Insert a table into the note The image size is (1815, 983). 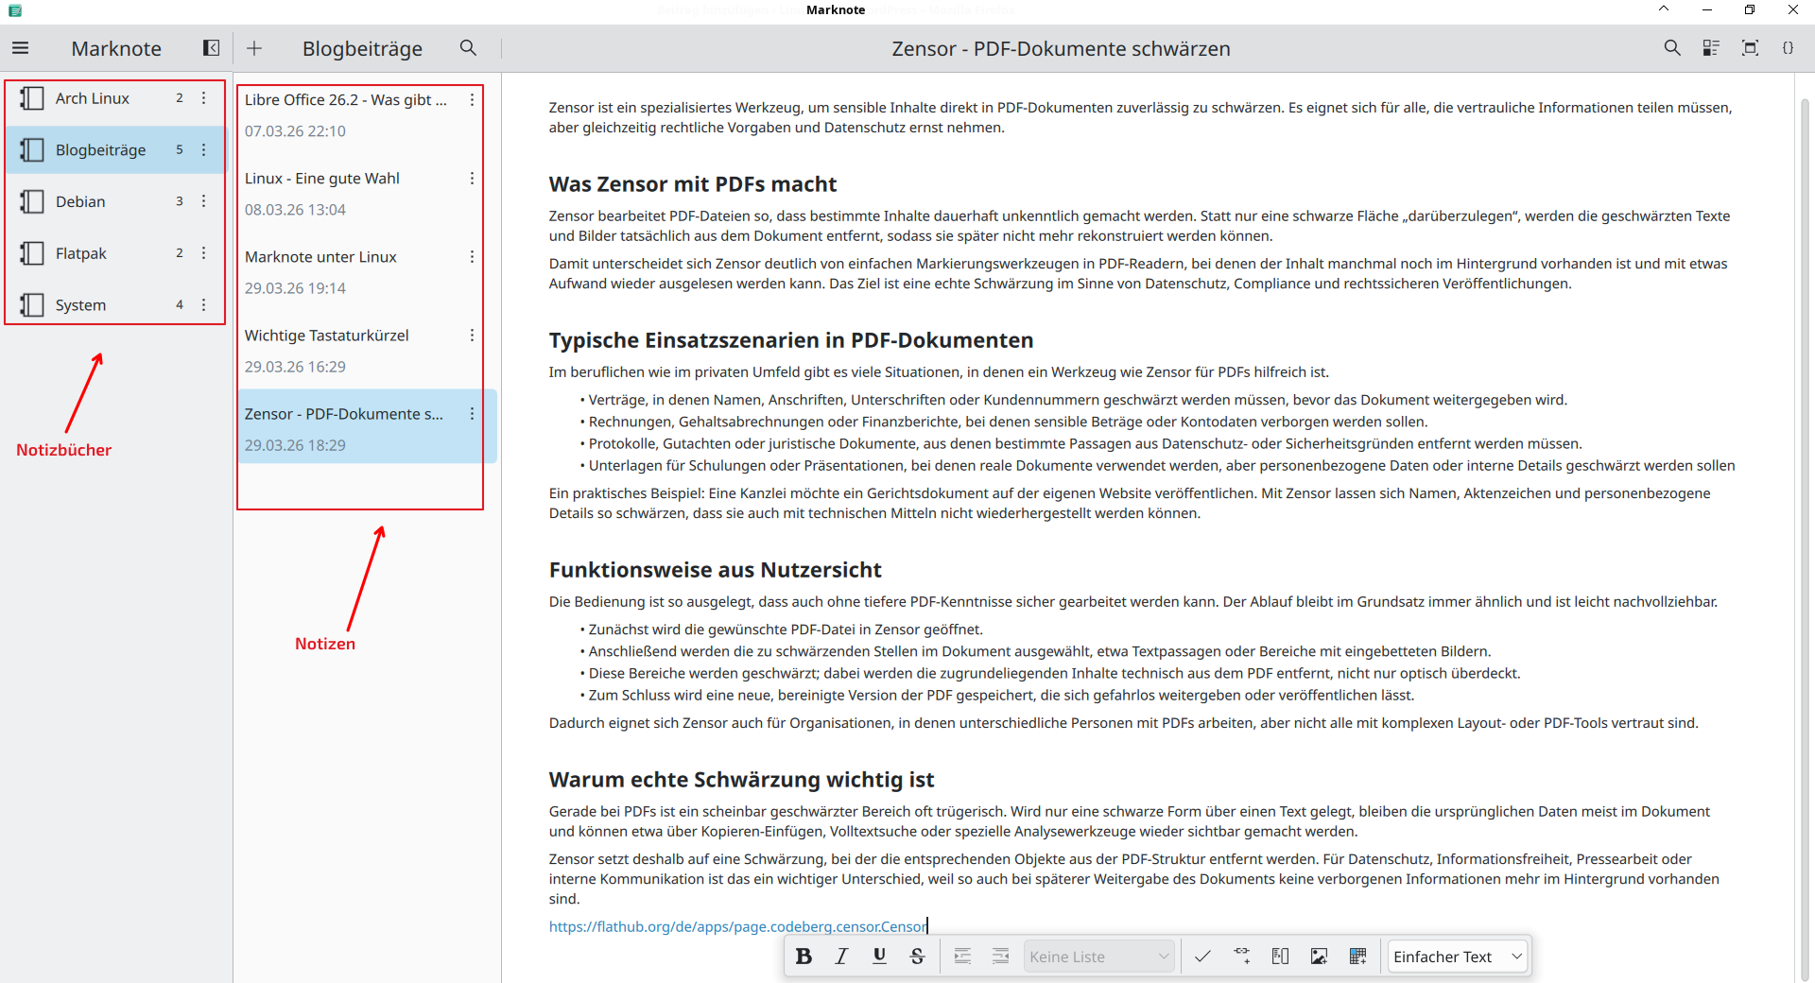coord(1357,957)
